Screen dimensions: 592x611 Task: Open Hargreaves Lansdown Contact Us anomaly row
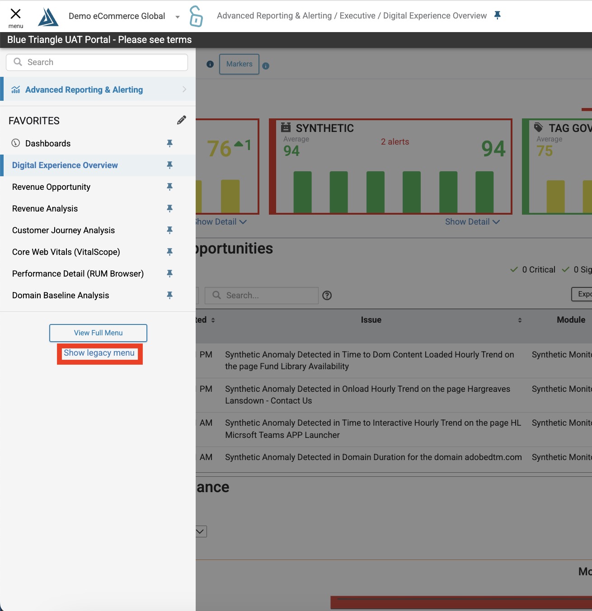coord(367,395)
